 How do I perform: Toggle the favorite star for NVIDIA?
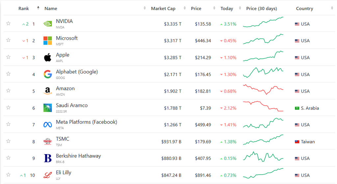point(8,23)
